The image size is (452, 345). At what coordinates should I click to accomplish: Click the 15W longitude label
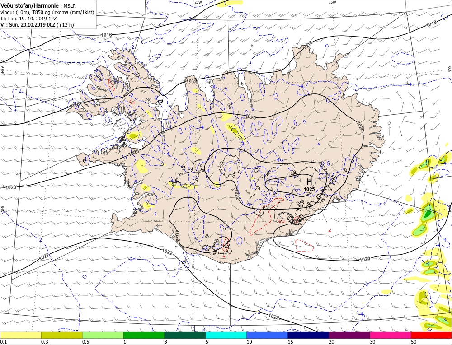point(332,2)
